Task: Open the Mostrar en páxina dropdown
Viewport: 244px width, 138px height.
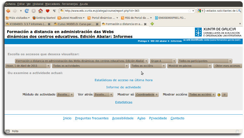Action: pyautogui.click(x=189, y=66)
